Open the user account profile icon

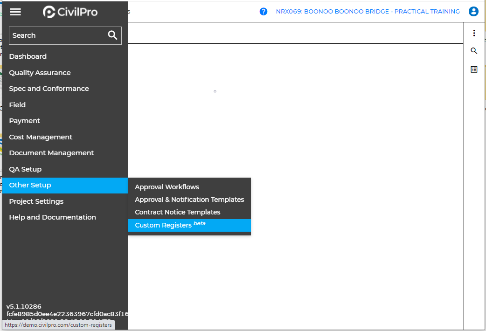(x=473, y=12)
